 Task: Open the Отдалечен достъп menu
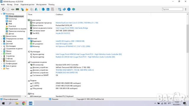(27, 5)
